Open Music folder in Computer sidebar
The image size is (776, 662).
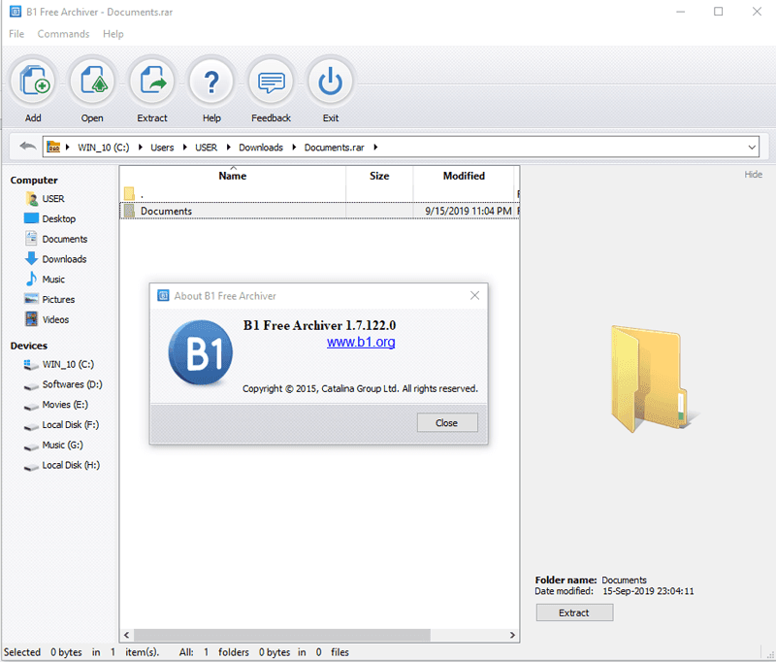(x=45, y=280)
